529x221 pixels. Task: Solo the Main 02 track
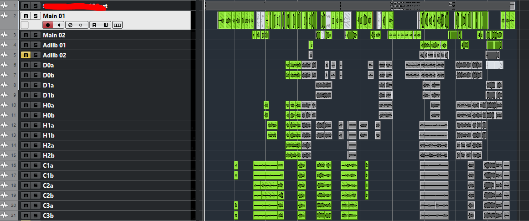coord(36,35)
